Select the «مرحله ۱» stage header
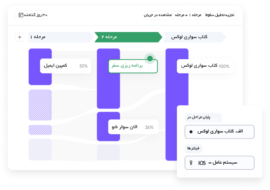The image size is (270, 190). (61, 37)
